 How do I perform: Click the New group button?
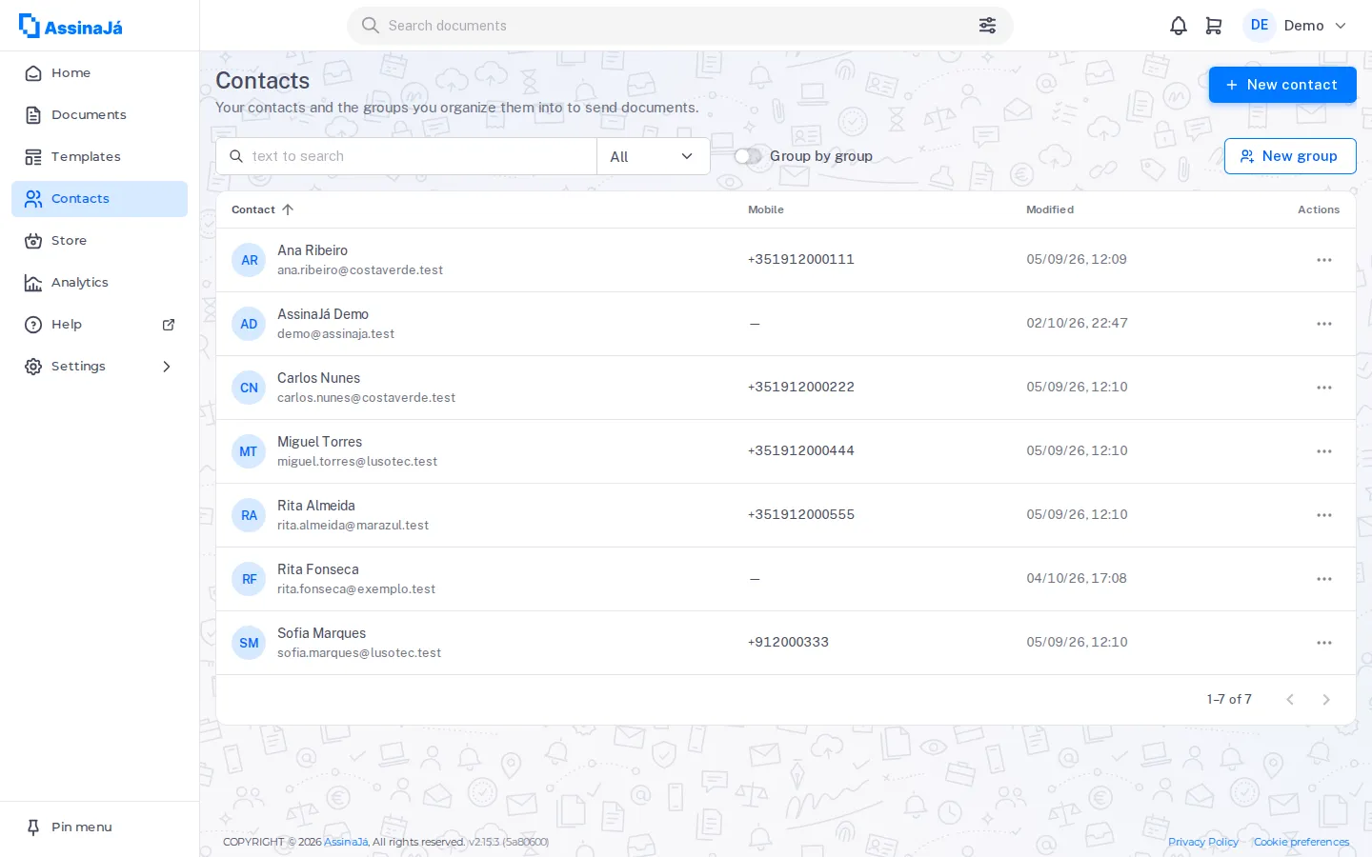click(x=1290, y=156)
